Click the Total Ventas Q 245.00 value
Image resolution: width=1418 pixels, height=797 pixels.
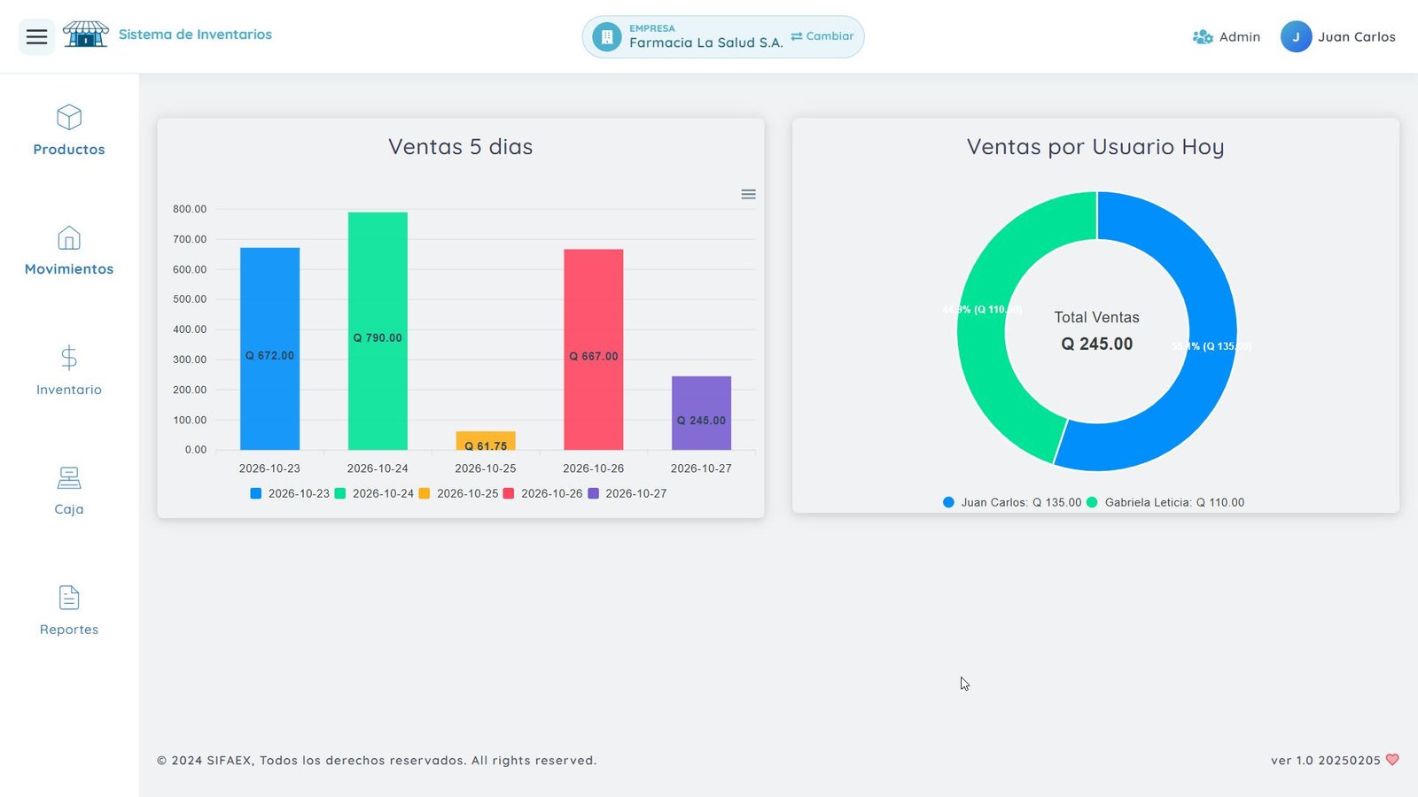1097,344
